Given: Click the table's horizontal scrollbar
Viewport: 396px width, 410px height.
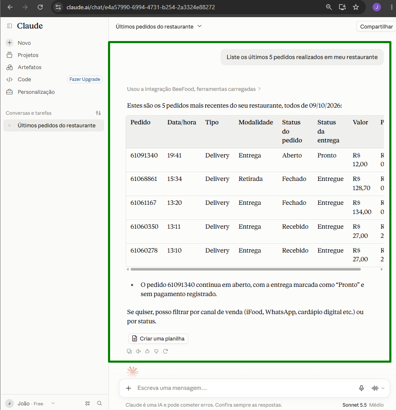Looking at the screenshot, I should (x=246, y=269).
